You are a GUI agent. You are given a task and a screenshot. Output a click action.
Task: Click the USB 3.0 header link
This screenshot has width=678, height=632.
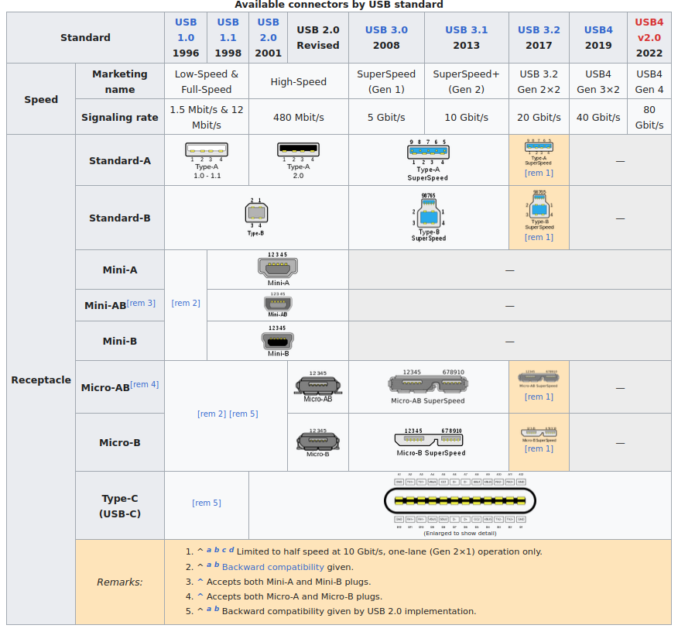click(x=386, y=29)
